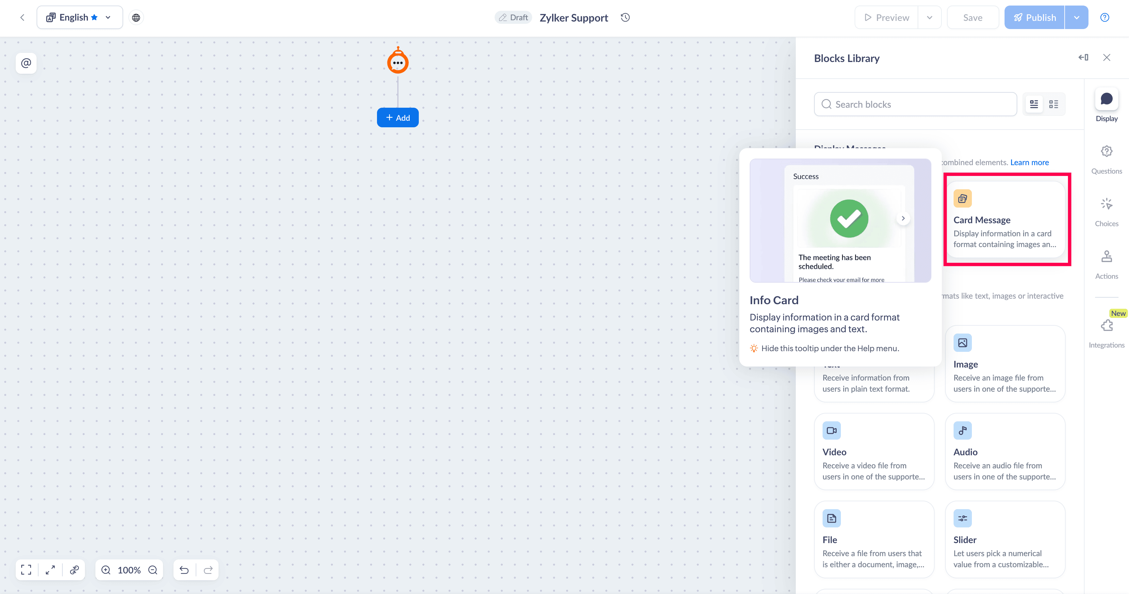The image size is (1129, 594).
Task: Click the expand fullscreen arrows icon
Action: pos(50,570)
